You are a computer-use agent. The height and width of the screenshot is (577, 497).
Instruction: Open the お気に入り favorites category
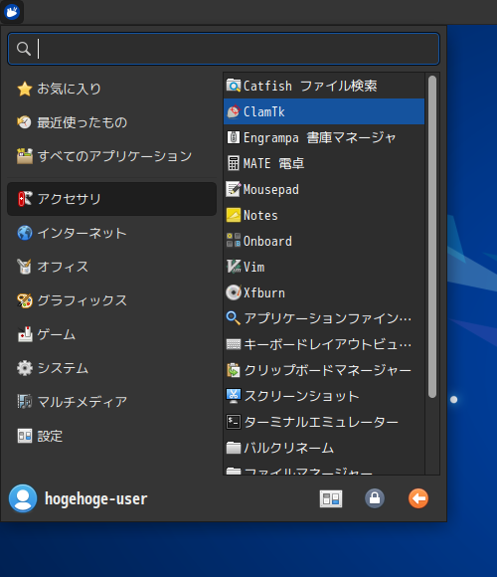point(111,89)
